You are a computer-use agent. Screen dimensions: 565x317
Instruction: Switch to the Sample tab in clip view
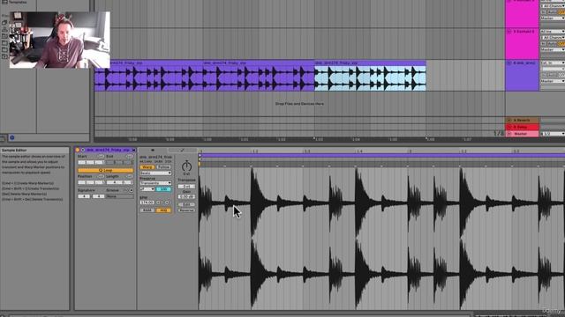coord(153,150)
